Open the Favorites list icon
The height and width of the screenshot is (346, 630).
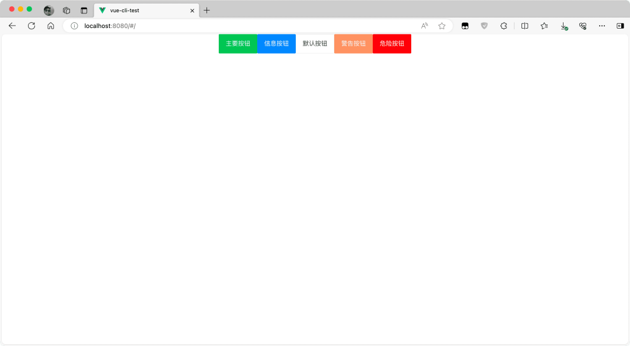click(544, 26)
